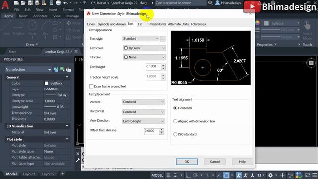The width and height of the screenshot is (318, 179).
Task: Click the ribbon color wheel swatch
Action: (x=257, y=23)
